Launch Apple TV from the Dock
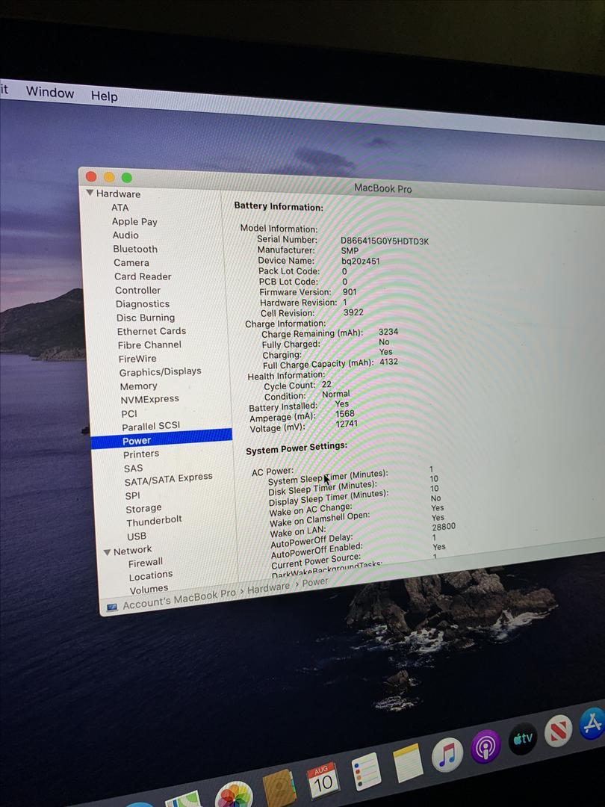This screenshot has width=605, height=807. (x=523, y=738)
